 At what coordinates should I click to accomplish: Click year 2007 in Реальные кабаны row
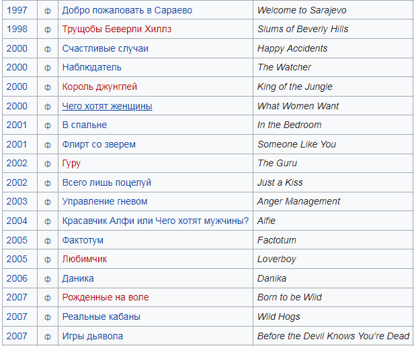[17, 316]
